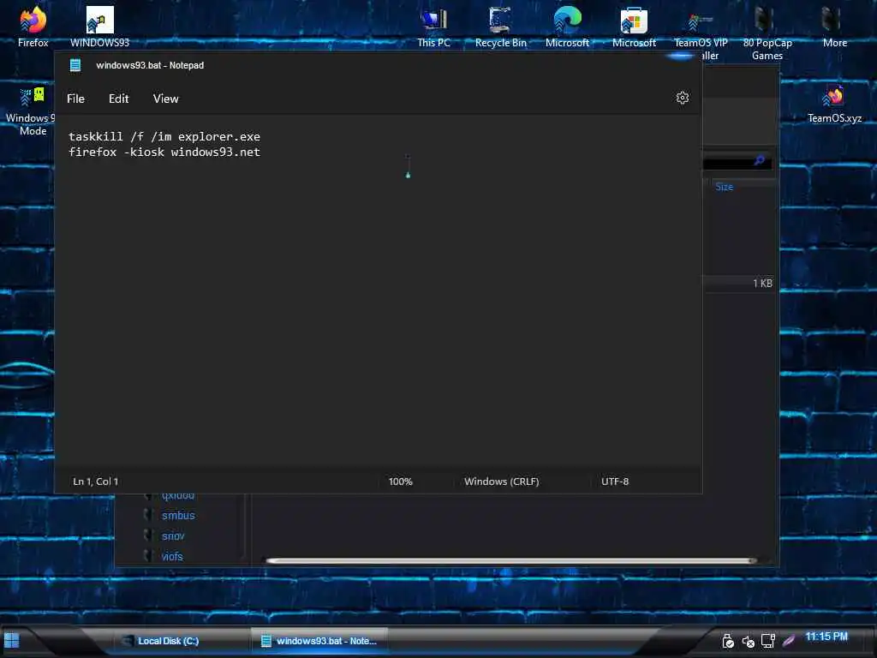Open the Microsoft Store desktop icon
The image size is (877, 658).
634,26
